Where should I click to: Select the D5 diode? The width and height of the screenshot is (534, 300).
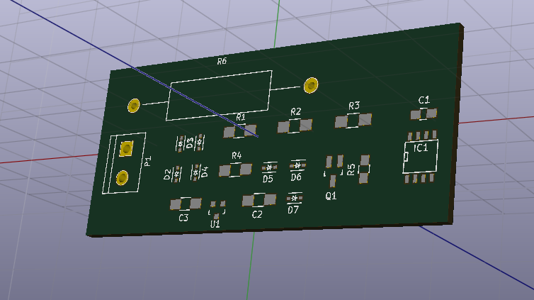(269, 167)
